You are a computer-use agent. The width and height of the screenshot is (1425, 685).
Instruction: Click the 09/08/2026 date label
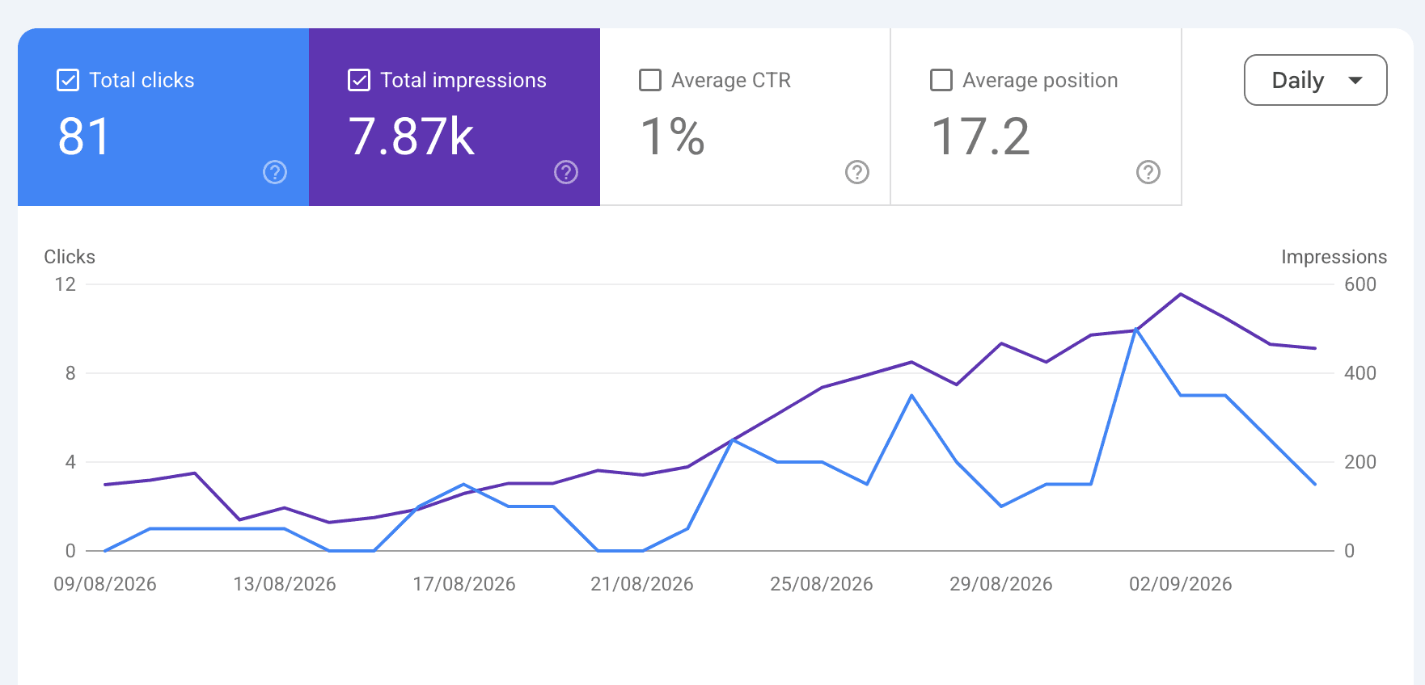click(105, 584)
